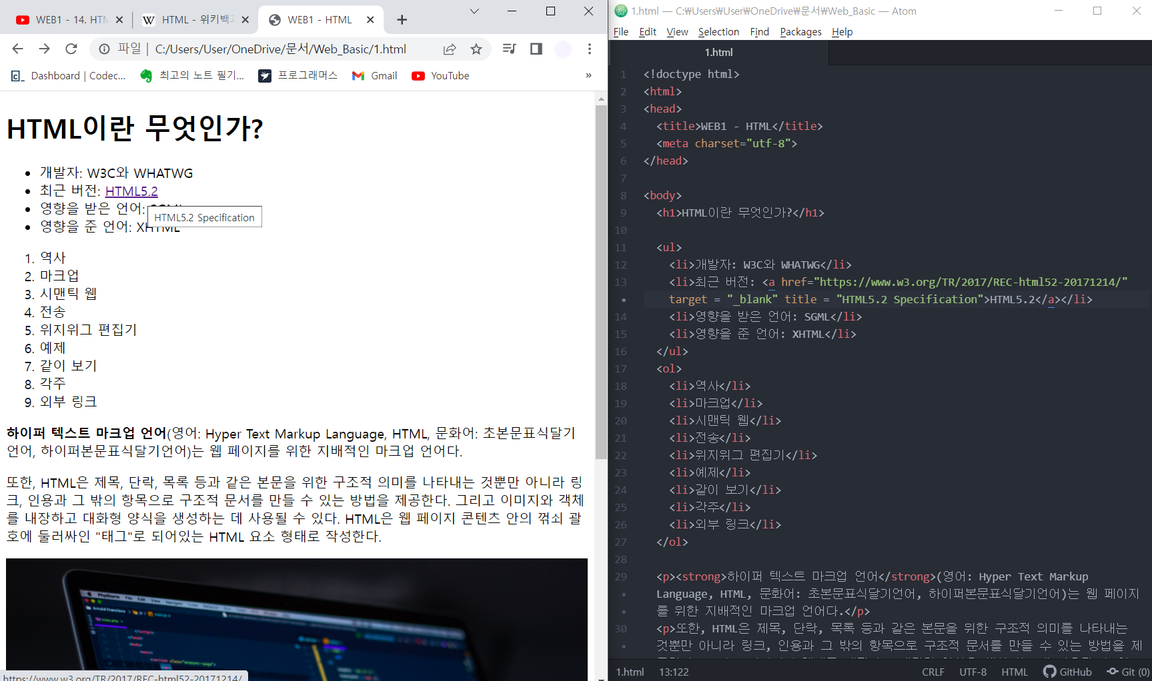This screenshot has height=681, width=1152.
Task: Click the 'HTML이란 무엇인가?' page heading
Action: click(135, 128)
